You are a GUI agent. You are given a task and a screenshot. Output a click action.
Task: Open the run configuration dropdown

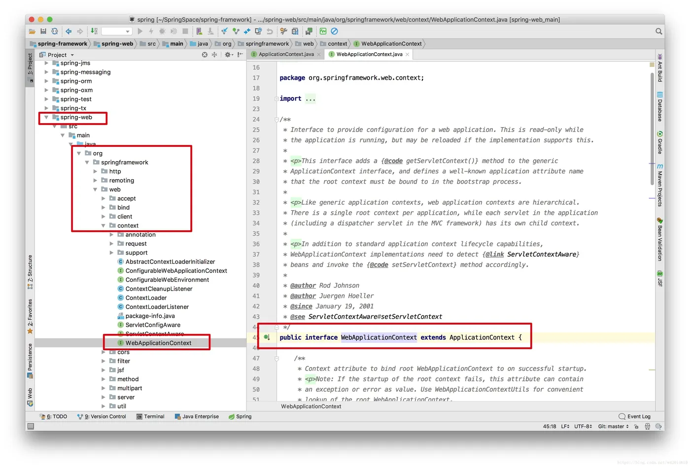[x=117, y=31]
